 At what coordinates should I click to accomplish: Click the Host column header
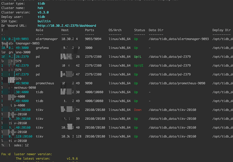[x=65, y=30]
